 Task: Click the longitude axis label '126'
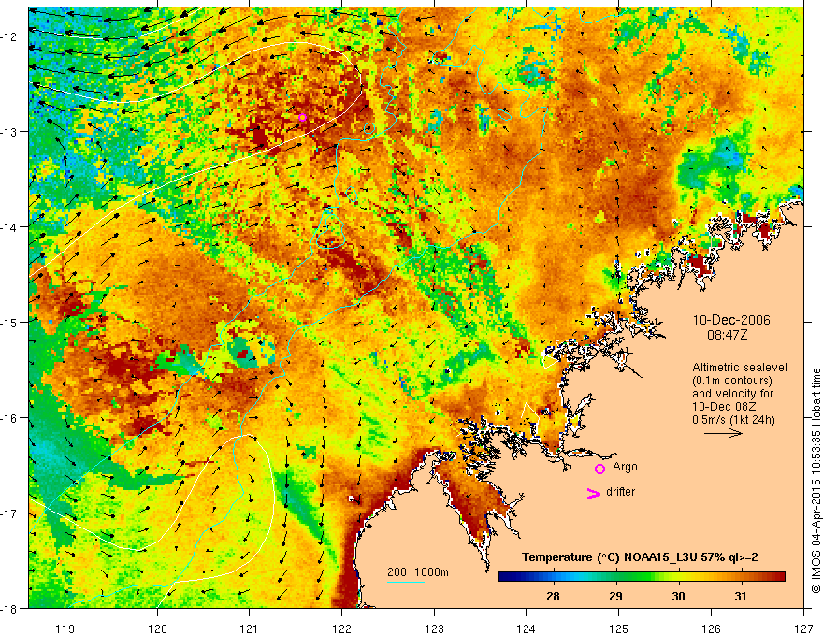click(x=711, y=629)
